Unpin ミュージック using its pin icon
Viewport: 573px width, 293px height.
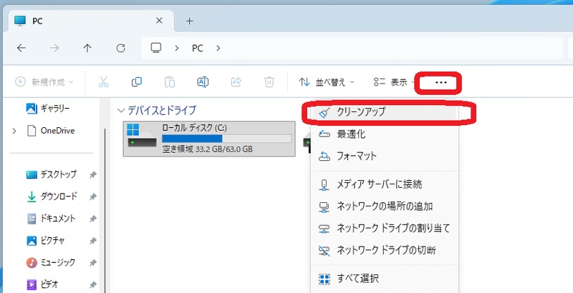click(x=93, y=262)
